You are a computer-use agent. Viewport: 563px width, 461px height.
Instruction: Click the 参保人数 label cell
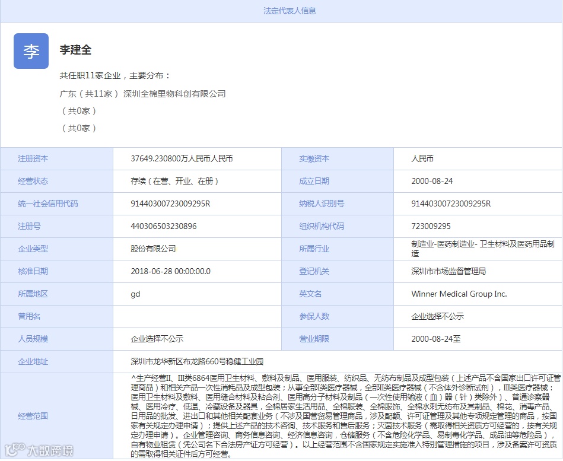(338, 316)
